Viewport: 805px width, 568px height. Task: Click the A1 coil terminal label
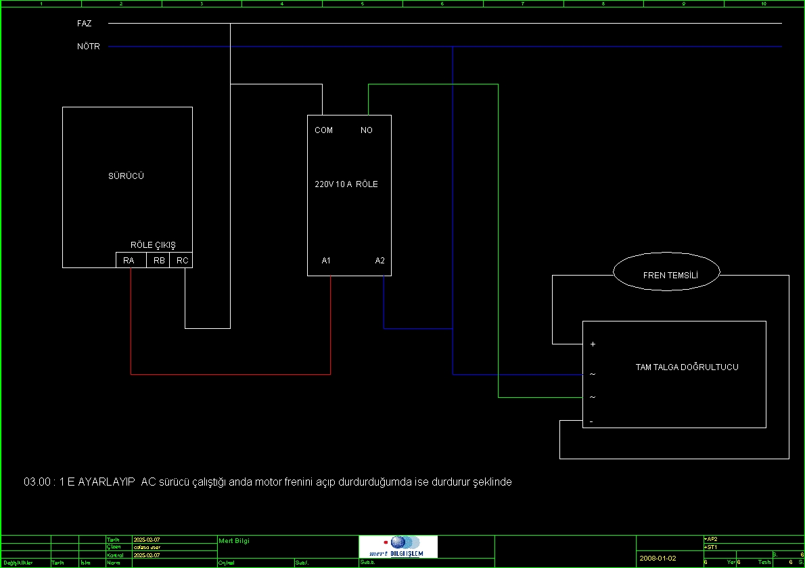[x=326, y=261]
